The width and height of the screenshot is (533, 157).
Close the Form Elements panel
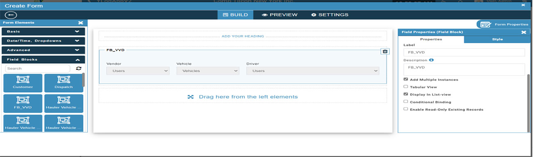[x=81, y=23]
